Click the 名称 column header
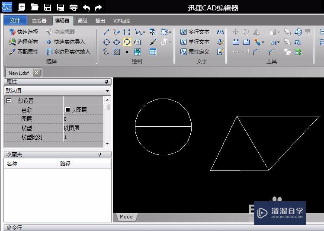 (x=31, y=164)
